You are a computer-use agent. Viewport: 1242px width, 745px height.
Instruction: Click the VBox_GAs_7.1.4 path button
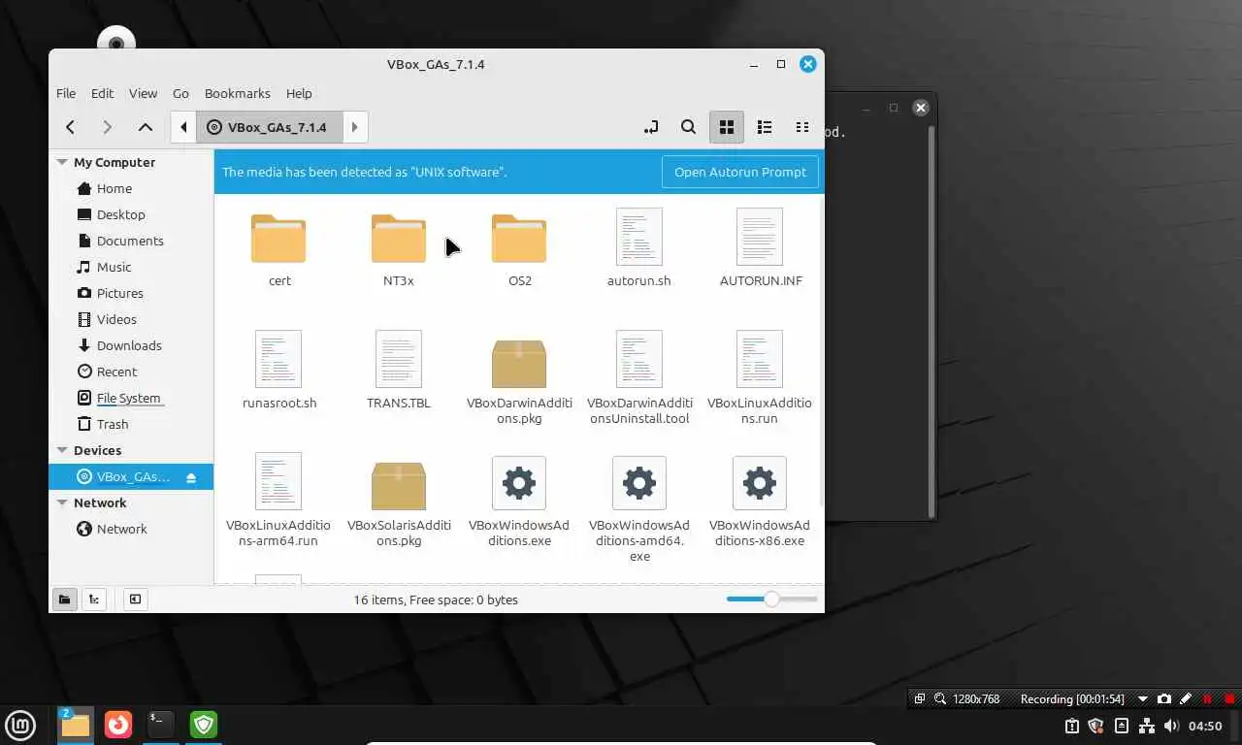(x=269, y=127)
